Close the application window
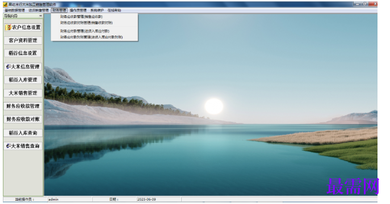This screenshot has height=204, width=390. tap(373, 4)
